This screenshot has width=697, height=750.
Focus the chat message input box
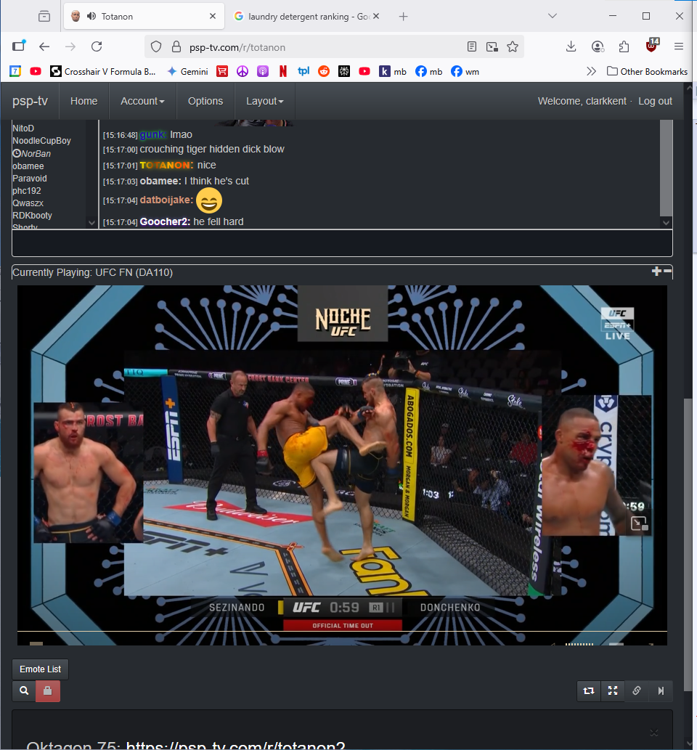pos(342,243)
